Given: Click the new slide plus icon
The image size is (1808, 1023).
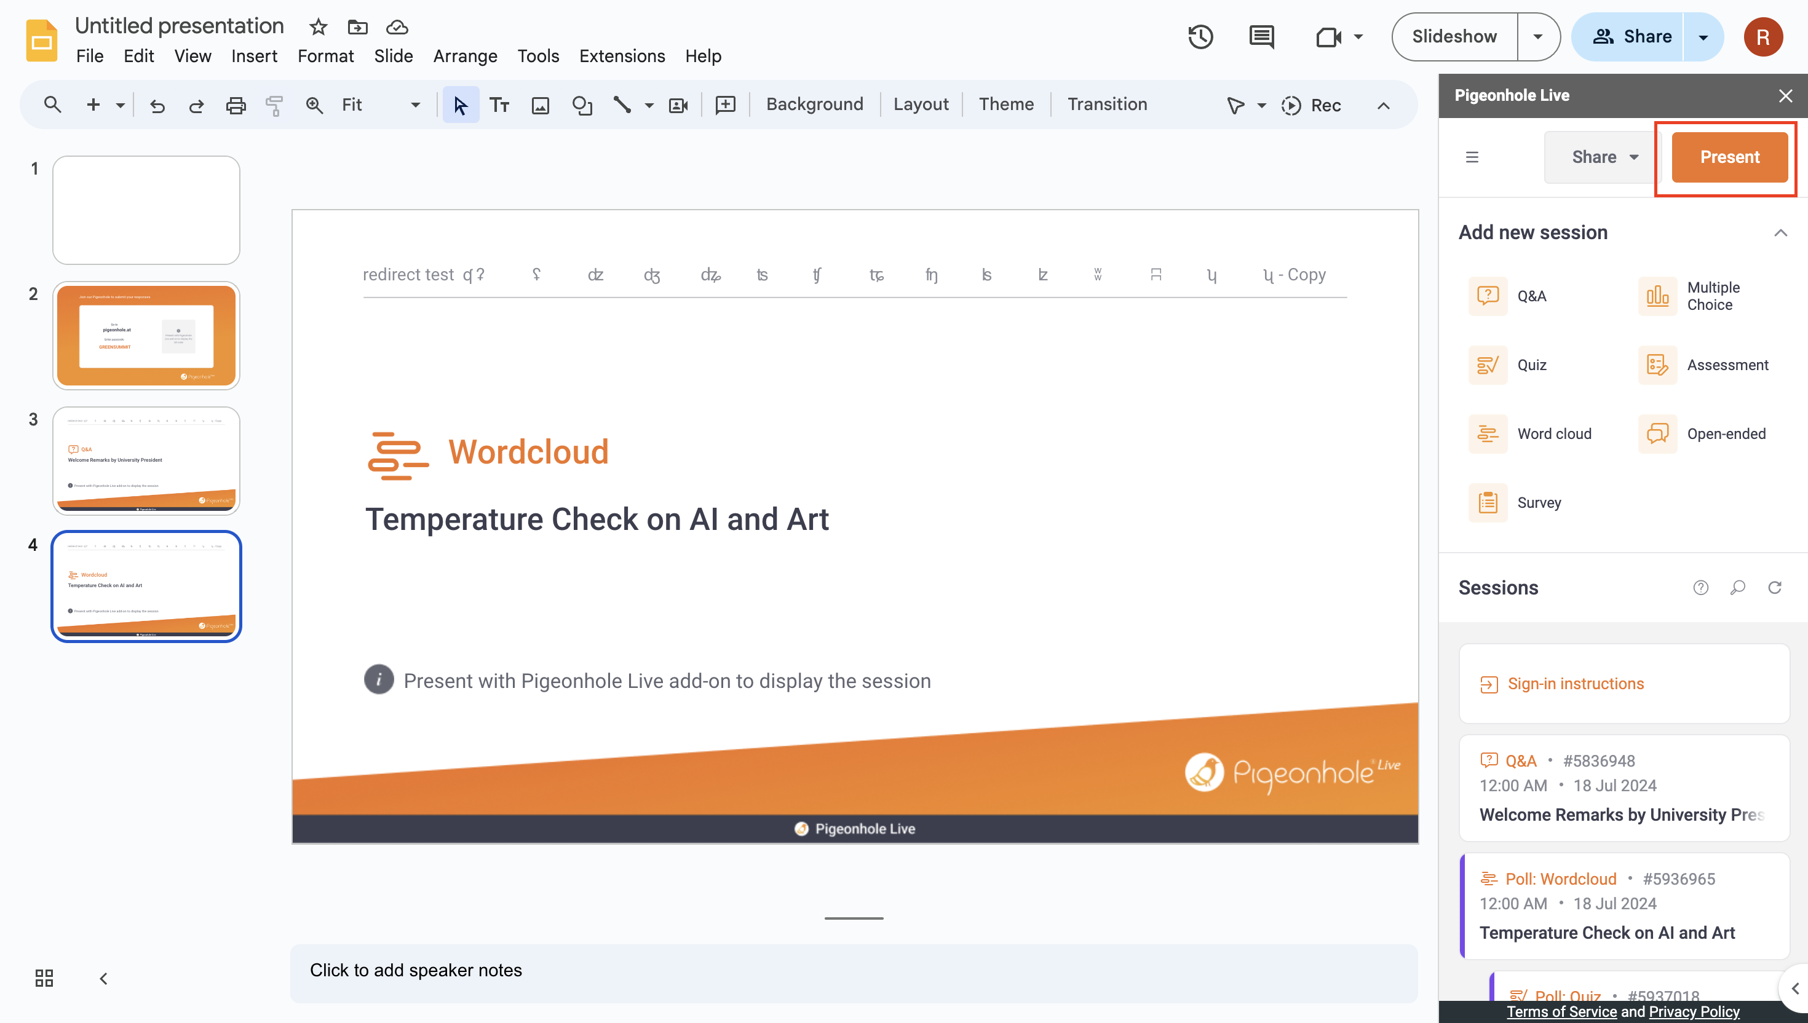Looking at the screenshot, I should click(x=93, y=105).
